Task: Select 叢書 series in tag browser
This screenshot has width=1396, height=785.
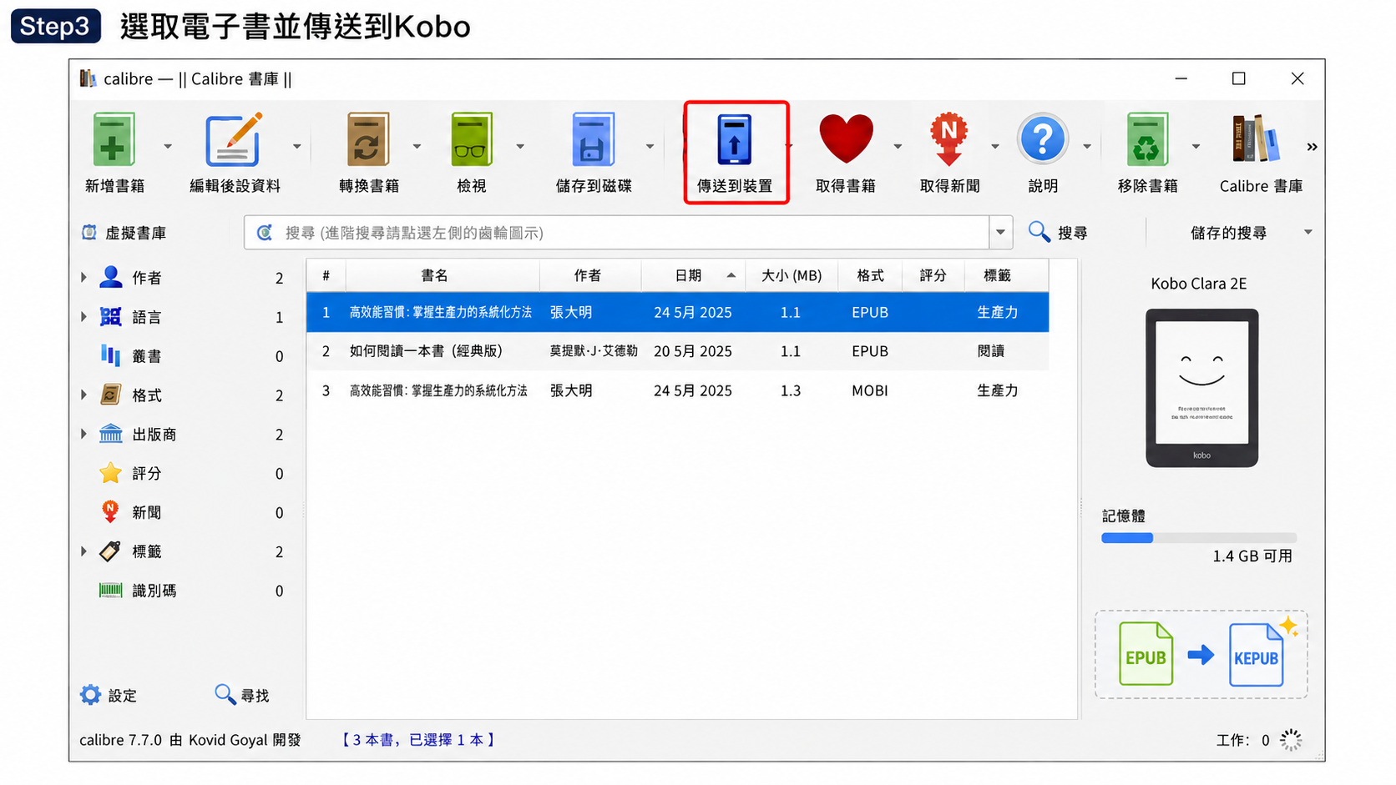Action: point(147,356)
